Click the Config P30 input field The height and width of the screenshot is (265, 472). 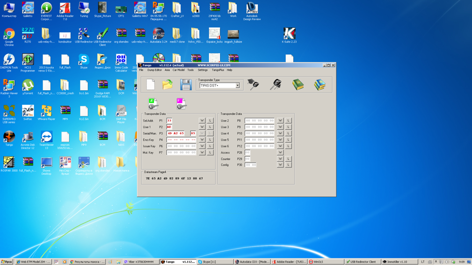click(250, 165)
